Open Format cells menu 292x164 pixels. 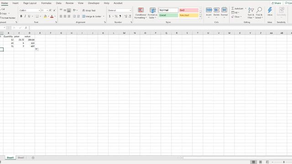(224, 13)
